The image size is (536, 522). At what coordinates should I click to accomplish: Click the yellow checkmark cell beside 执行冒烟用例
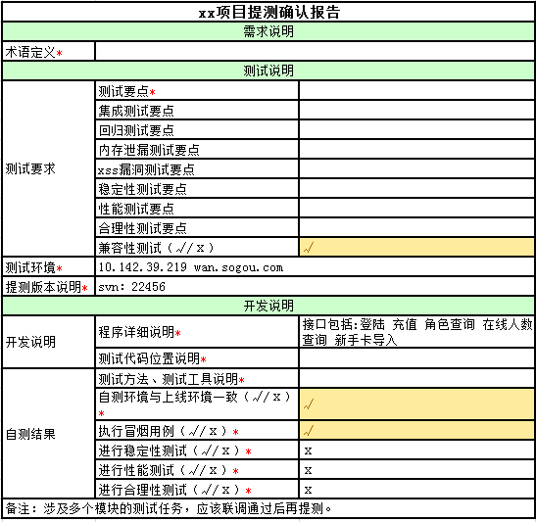(x=416, y=430)
